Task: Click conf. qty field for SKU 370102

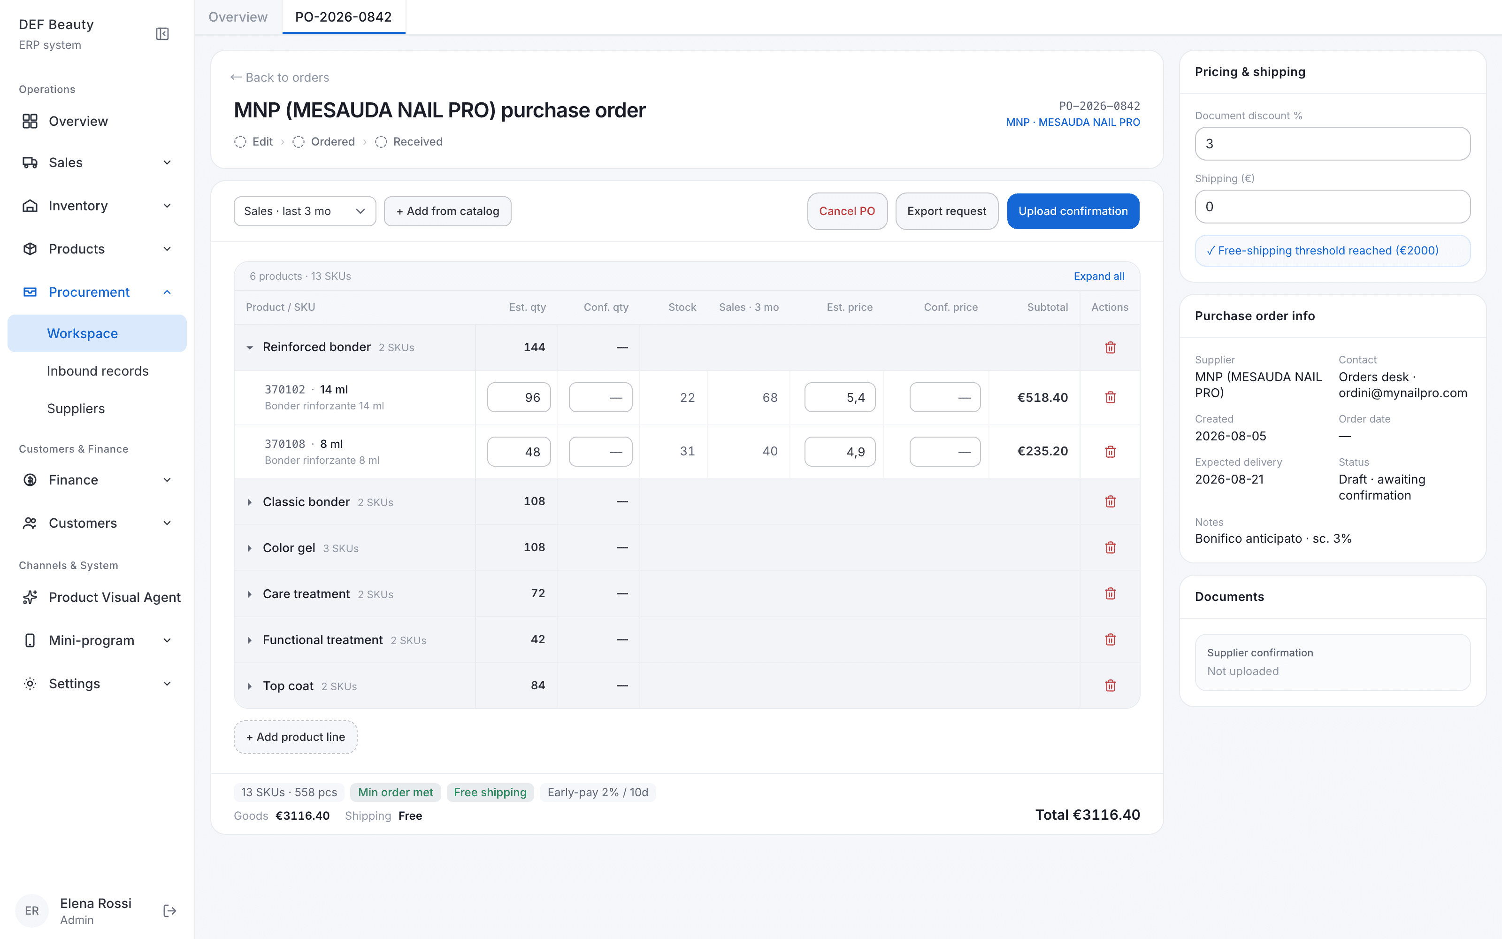Action: click(600, 398)
